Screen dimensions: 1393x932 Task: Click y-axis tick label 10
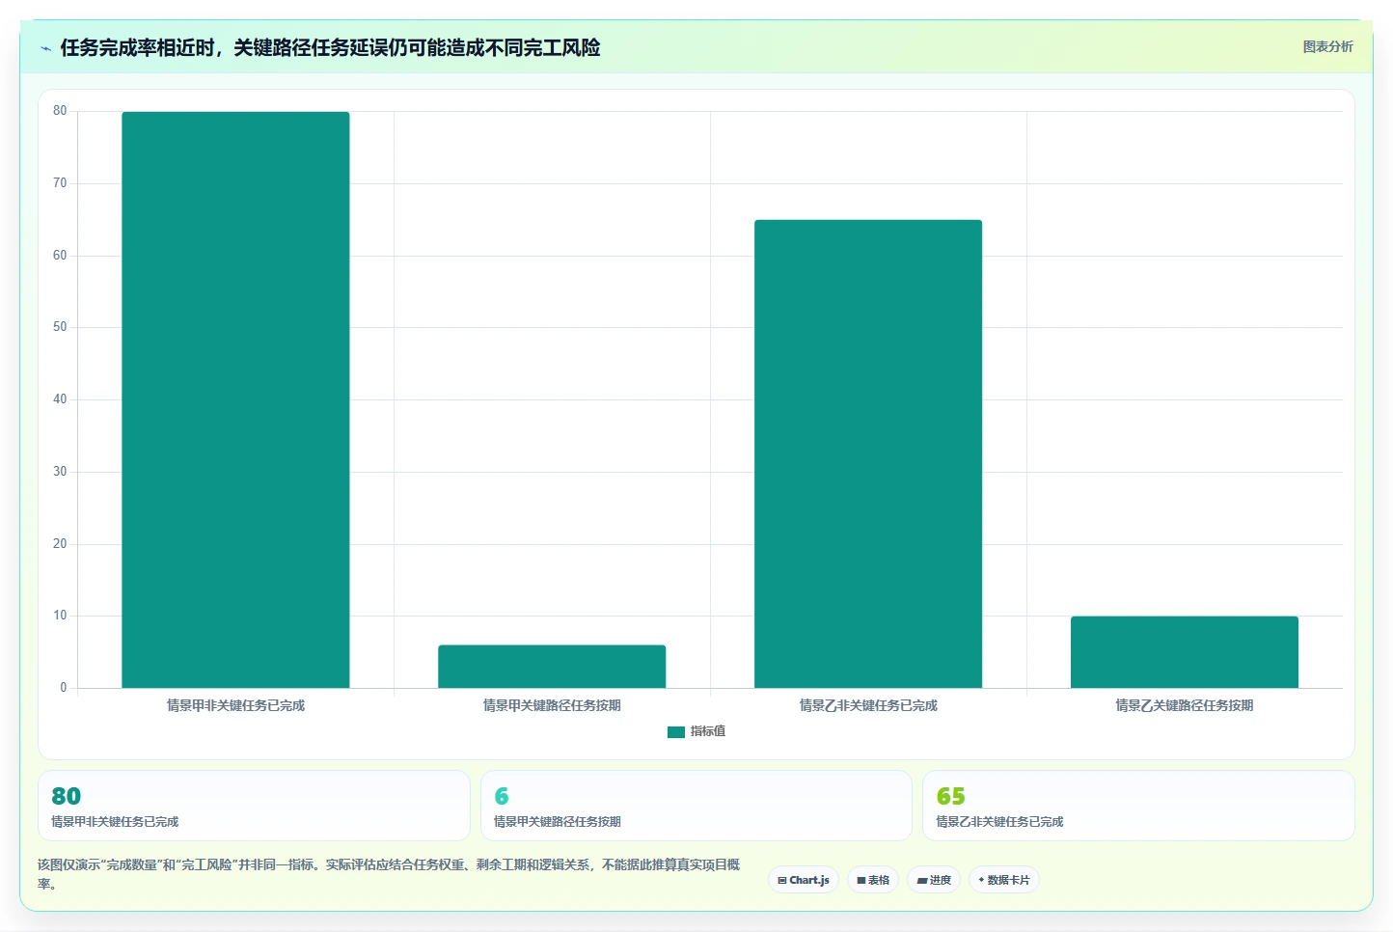coord(60,616)
